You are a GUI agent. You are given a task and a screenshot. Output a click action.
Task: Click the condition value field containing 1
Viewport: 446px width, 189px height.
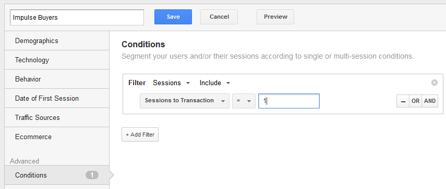coord(288,101)
